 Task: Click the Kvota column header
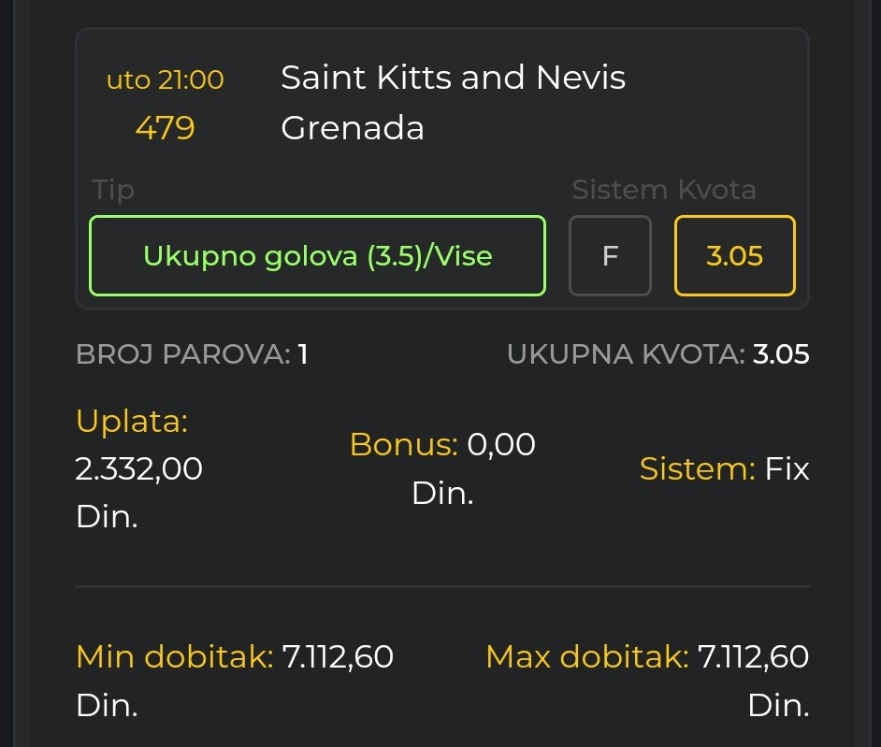coord(717,190)
